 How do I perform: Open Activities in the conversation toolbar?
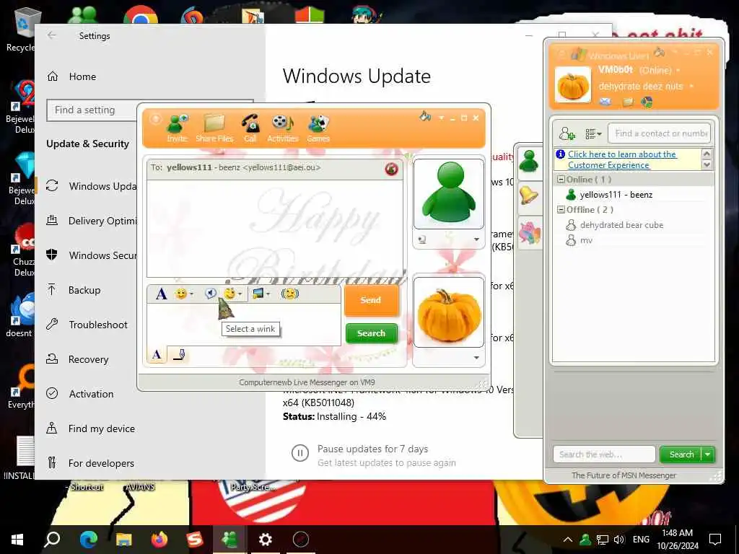[x=283, y=128]
